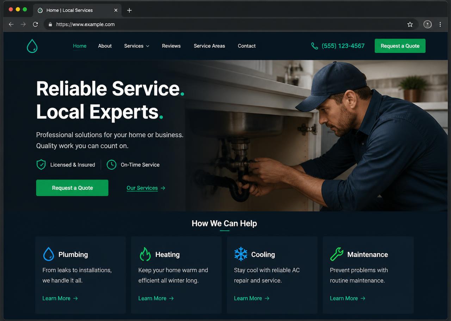Expand the Services dropdown menu

tap(137, 46)
